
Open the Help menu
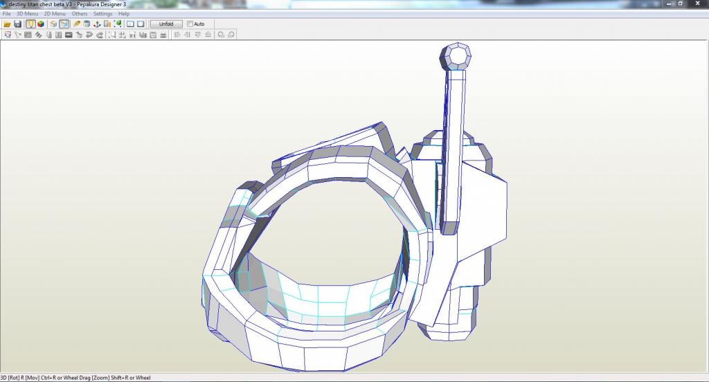(124, 14)
